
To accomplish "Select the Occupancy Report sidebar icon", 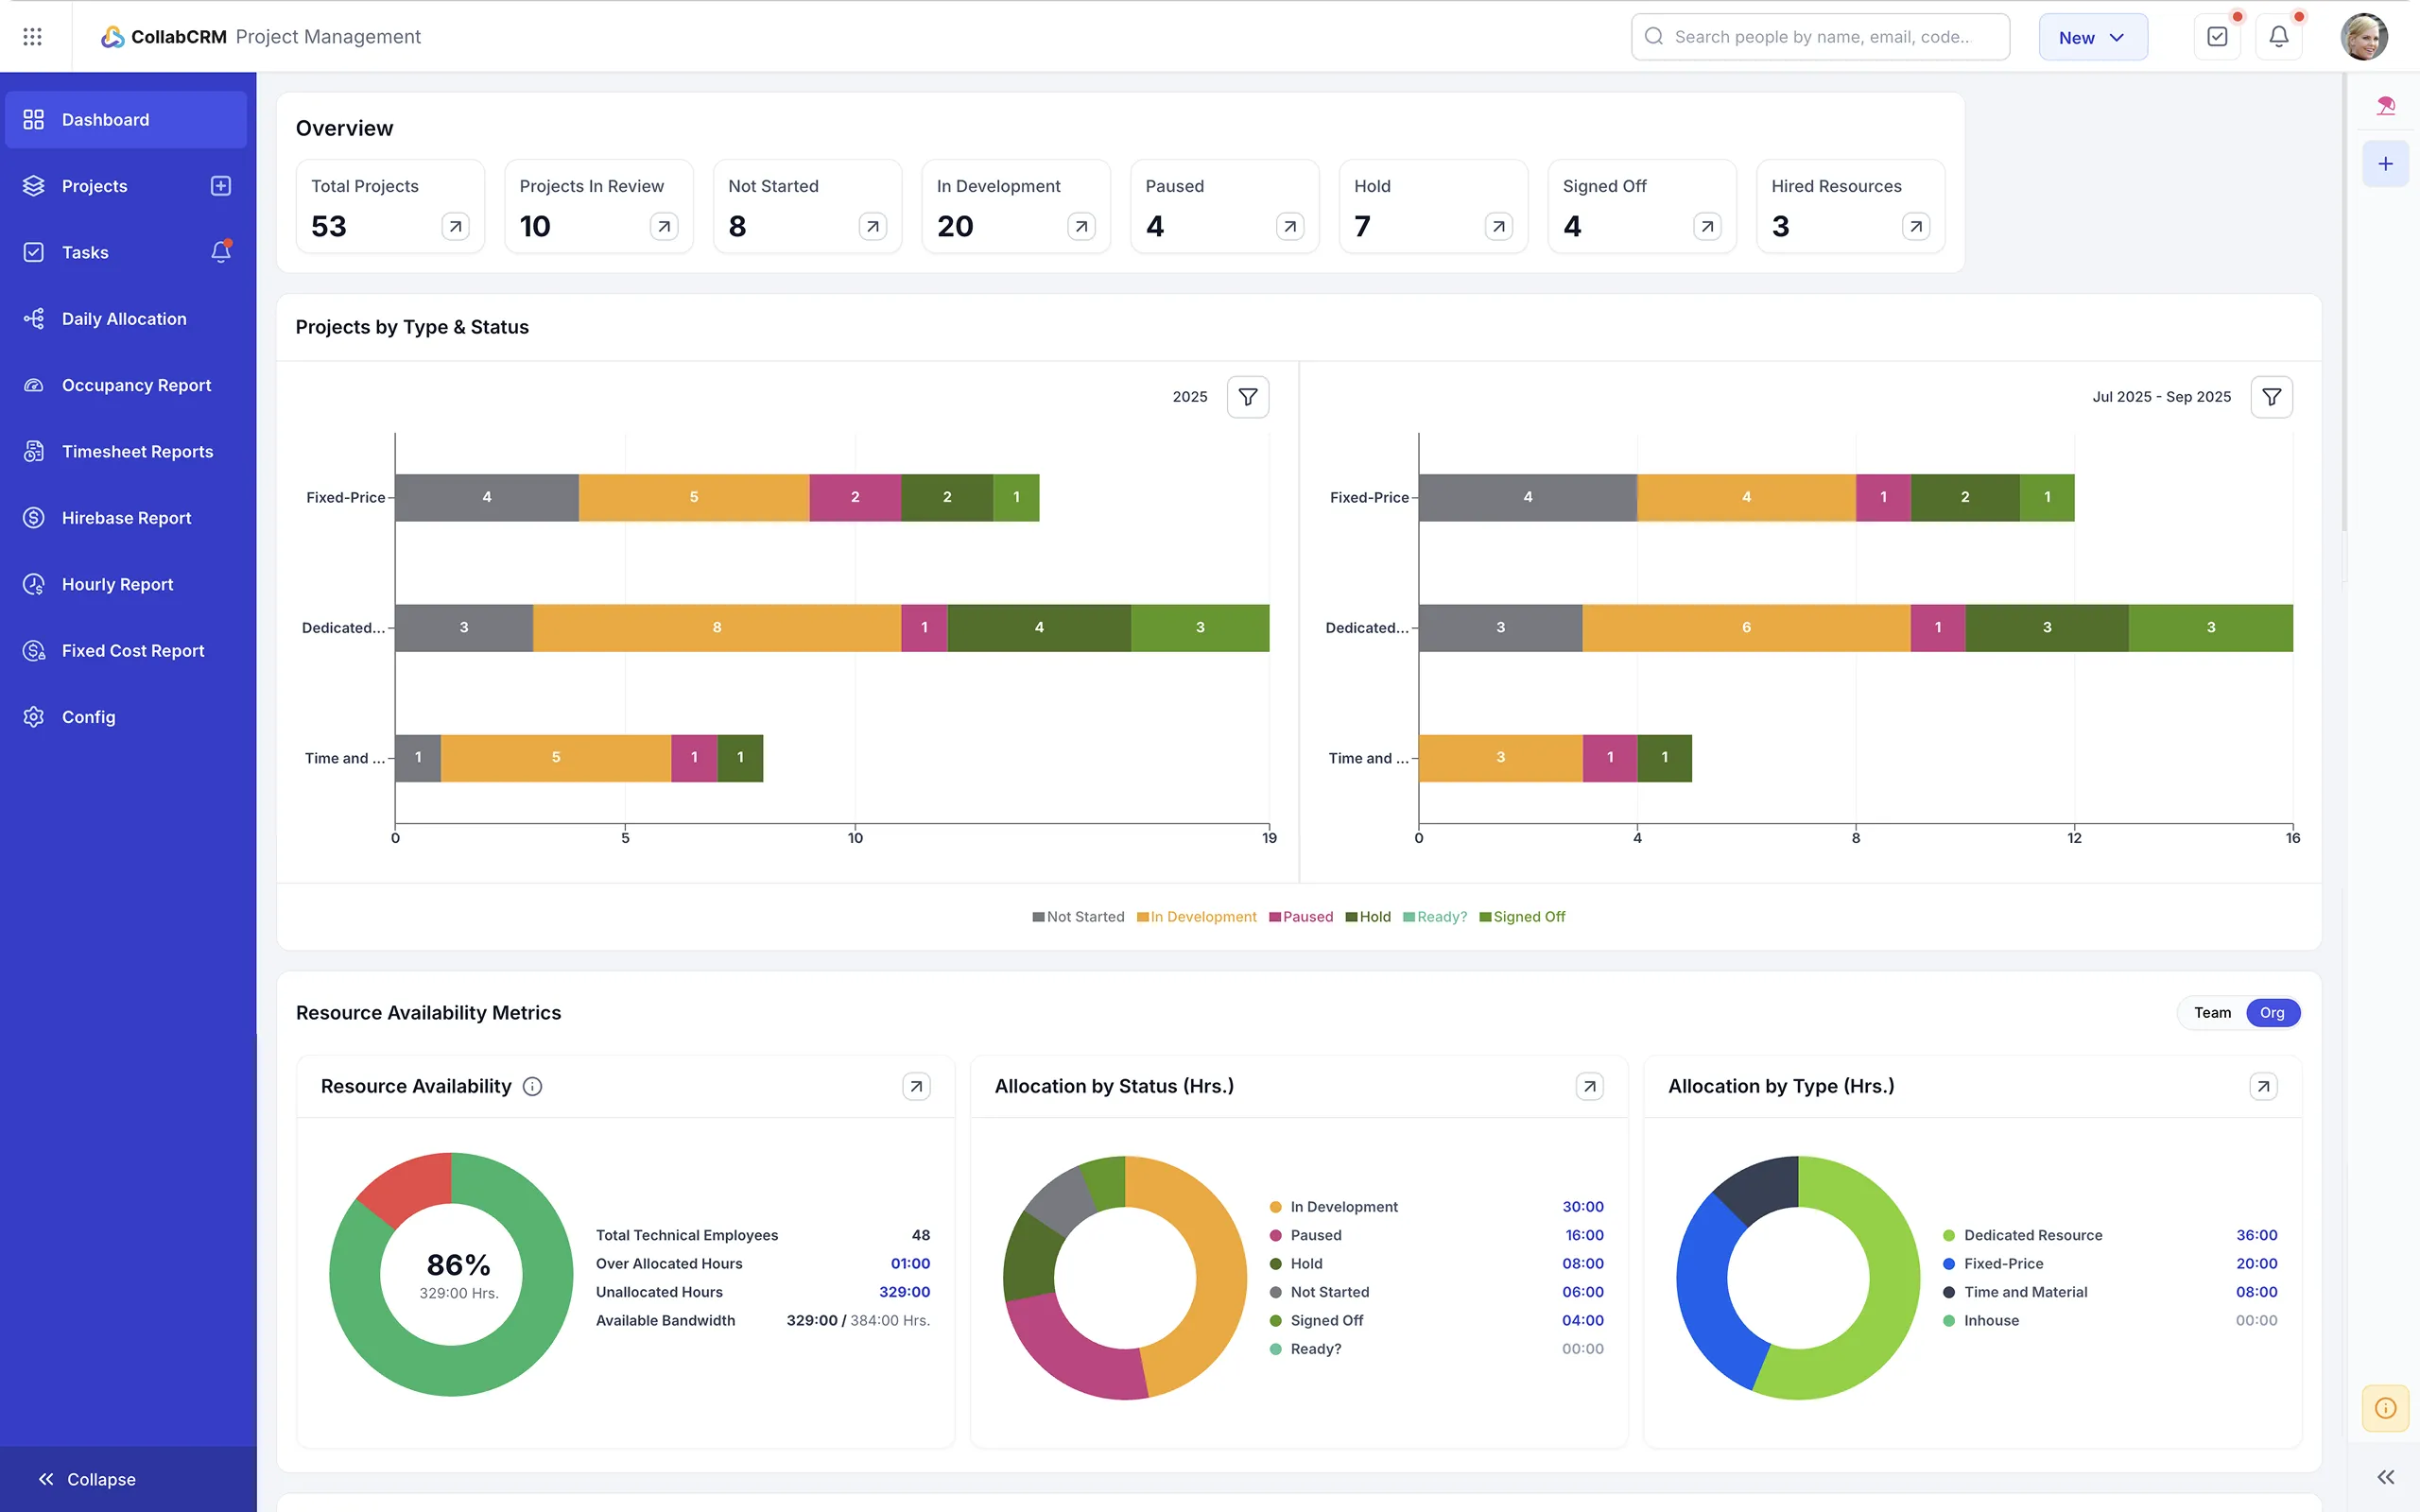I will [33, 384].
